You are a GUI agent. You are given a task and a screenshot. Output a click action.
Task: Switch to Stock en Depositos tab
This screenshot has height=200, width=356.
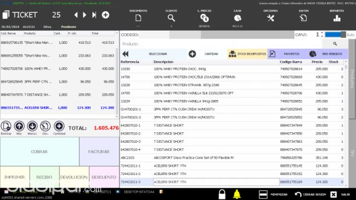coord(247,54)
